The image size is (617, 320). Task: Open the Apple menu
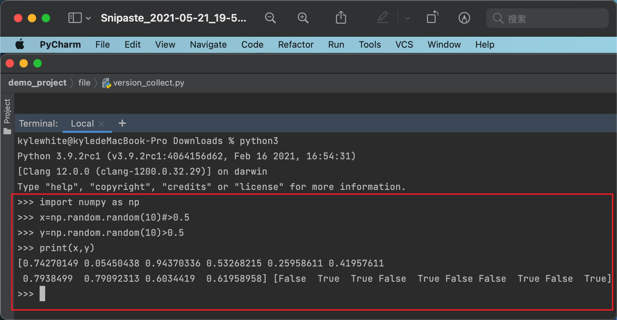pyautogui.click(x=20, y=45)
